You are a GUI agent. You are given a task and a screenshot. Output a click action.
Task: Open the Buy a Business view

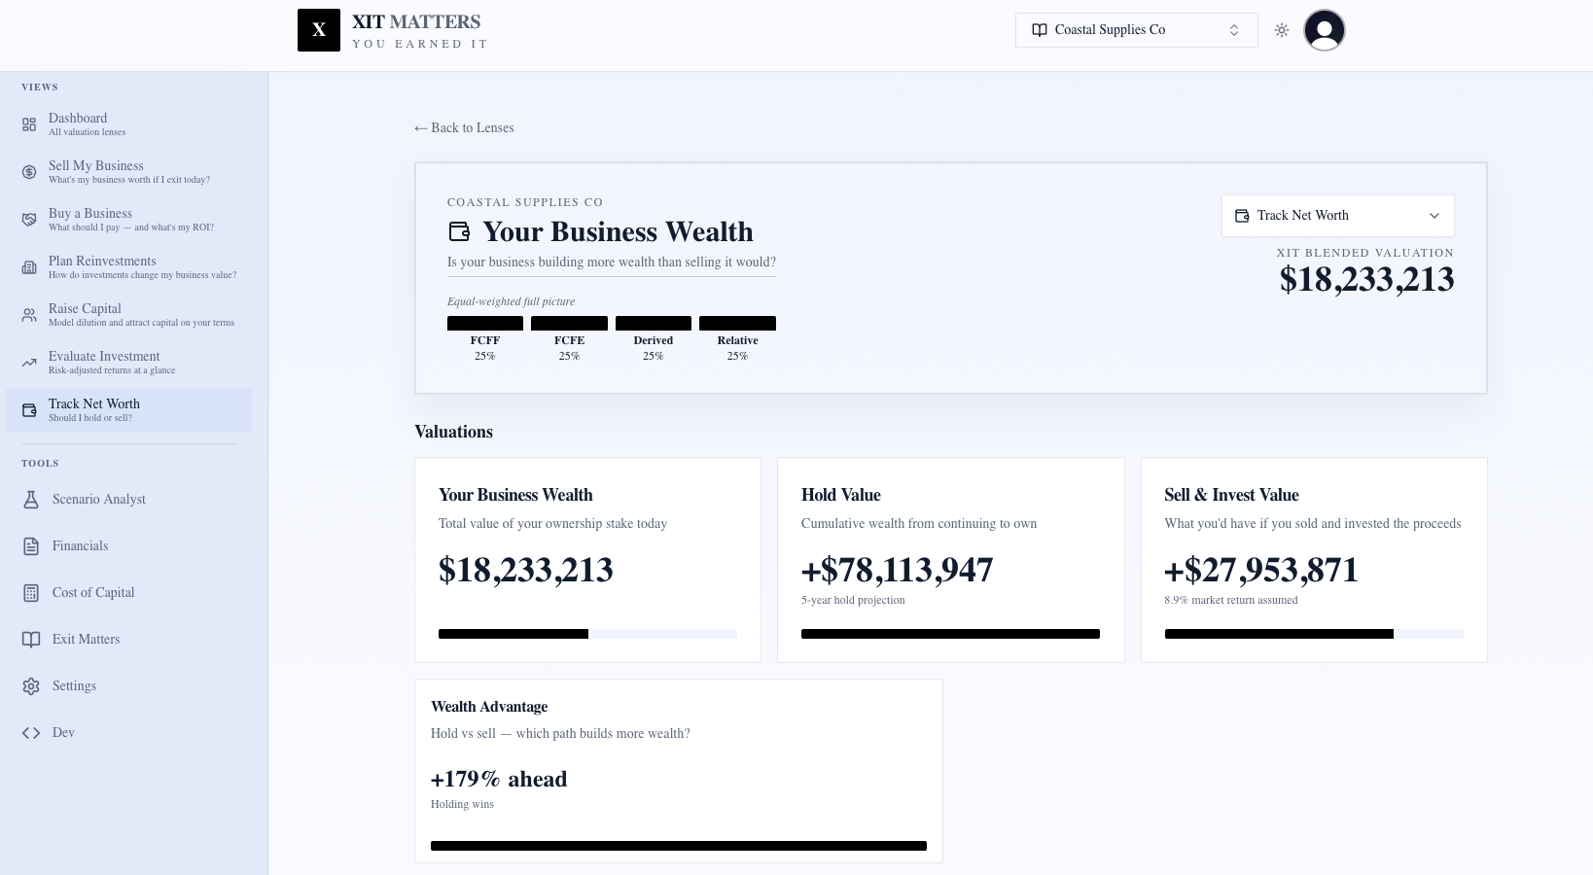128,220
